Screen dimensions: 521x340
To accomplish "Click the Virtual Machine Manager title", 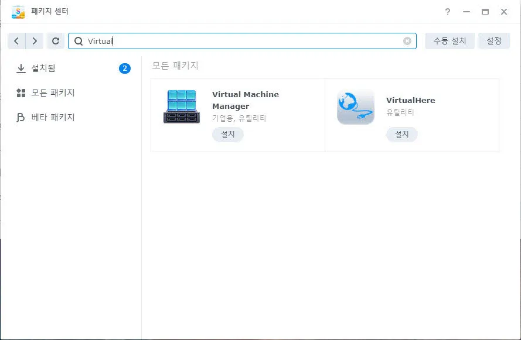I will 246,100.
